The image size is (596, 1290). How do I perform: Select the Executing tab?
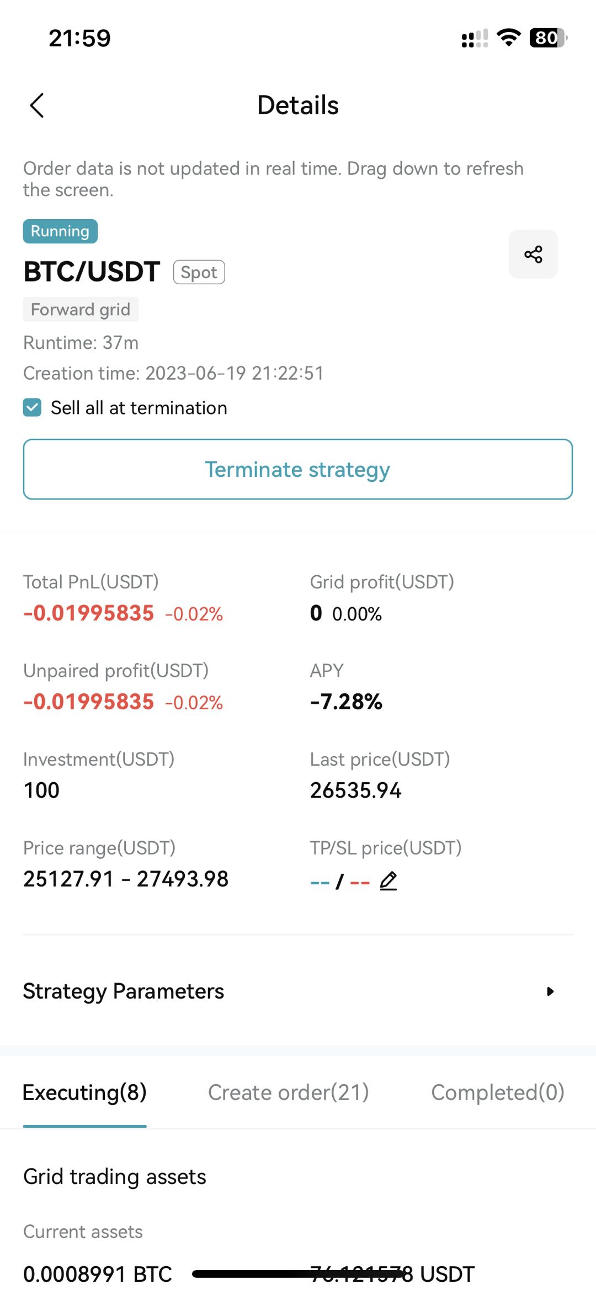(84, 1092)
